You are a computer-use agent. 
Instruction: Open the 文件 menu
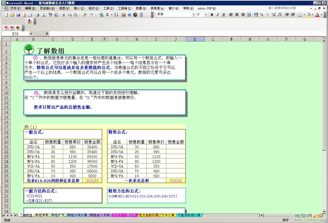click(15, 8)
